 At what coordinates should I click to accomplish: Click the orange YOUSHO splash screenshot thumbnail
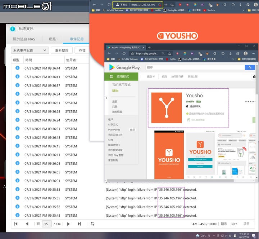[x=169, y=155]
